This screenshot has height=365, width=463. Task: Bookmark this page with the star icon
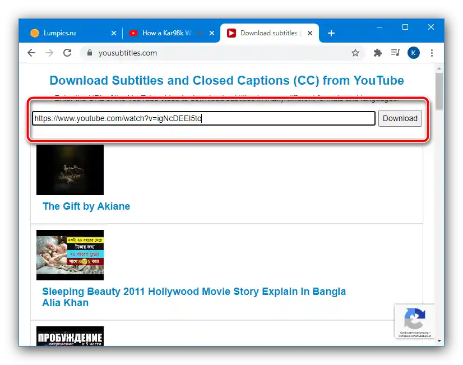[x=355, y=53]
